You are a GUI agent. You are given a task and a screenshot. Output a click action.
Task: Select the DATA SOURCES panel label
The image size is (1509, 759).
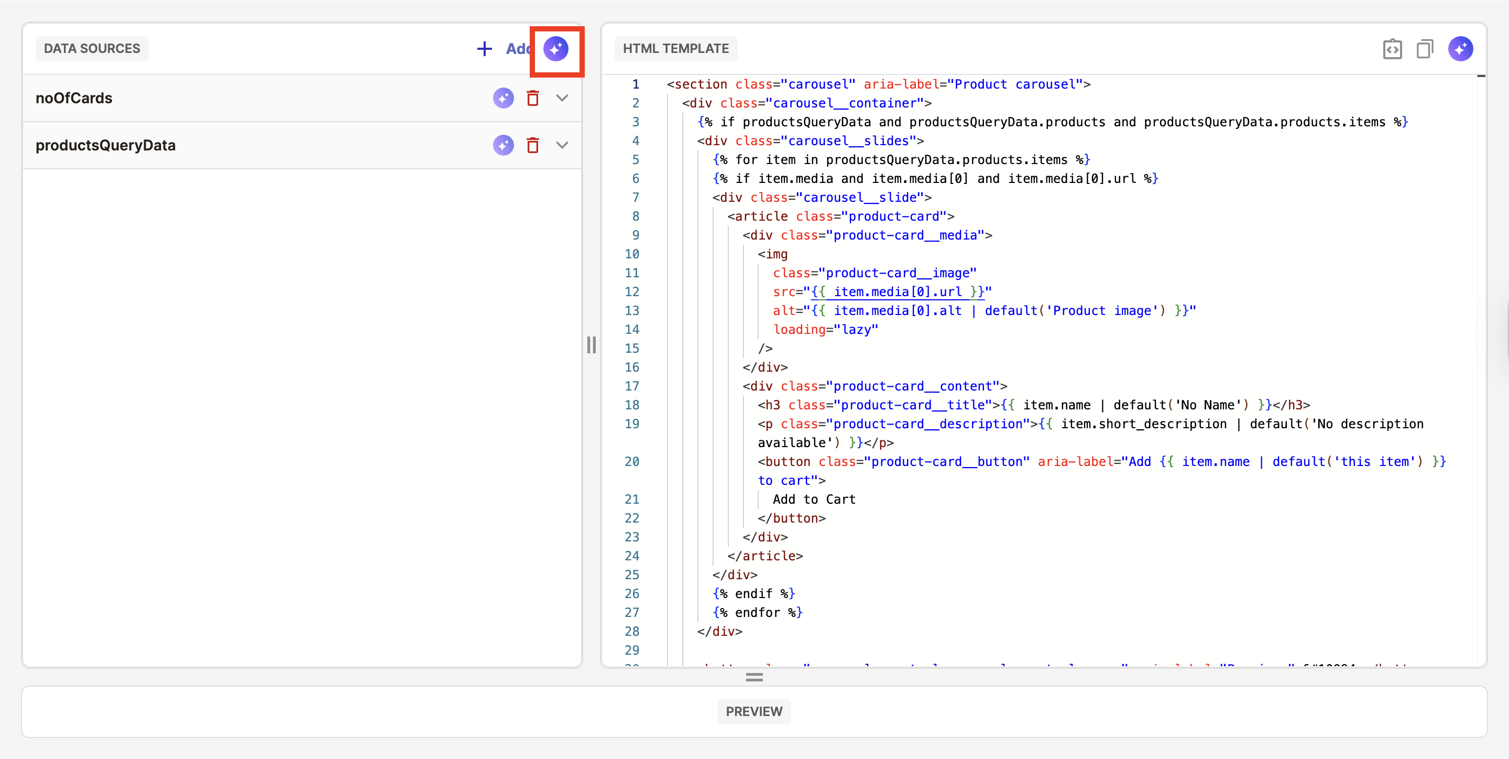click(x=92, y=49)
